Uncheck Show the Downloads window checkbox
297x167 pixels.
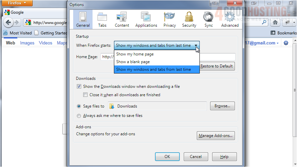point(79,87)
